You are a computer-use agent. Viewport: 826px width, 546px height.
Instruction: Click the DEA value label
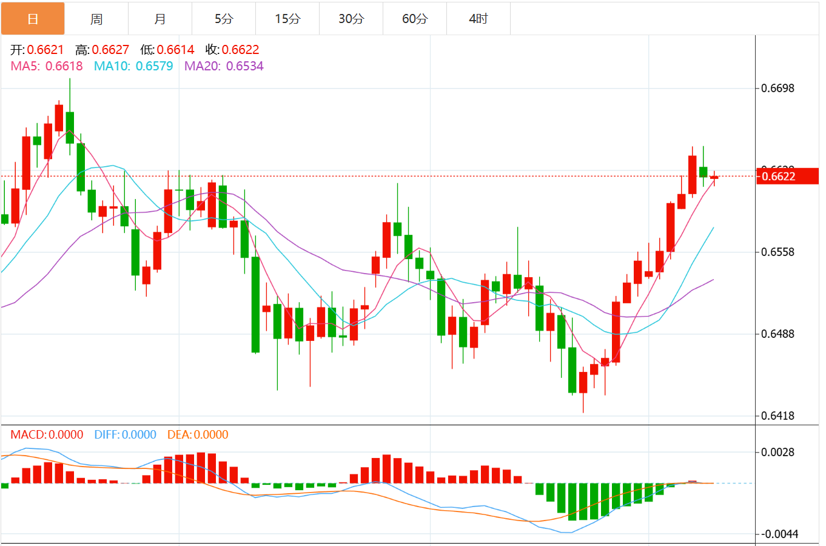(x=198, y=434)
